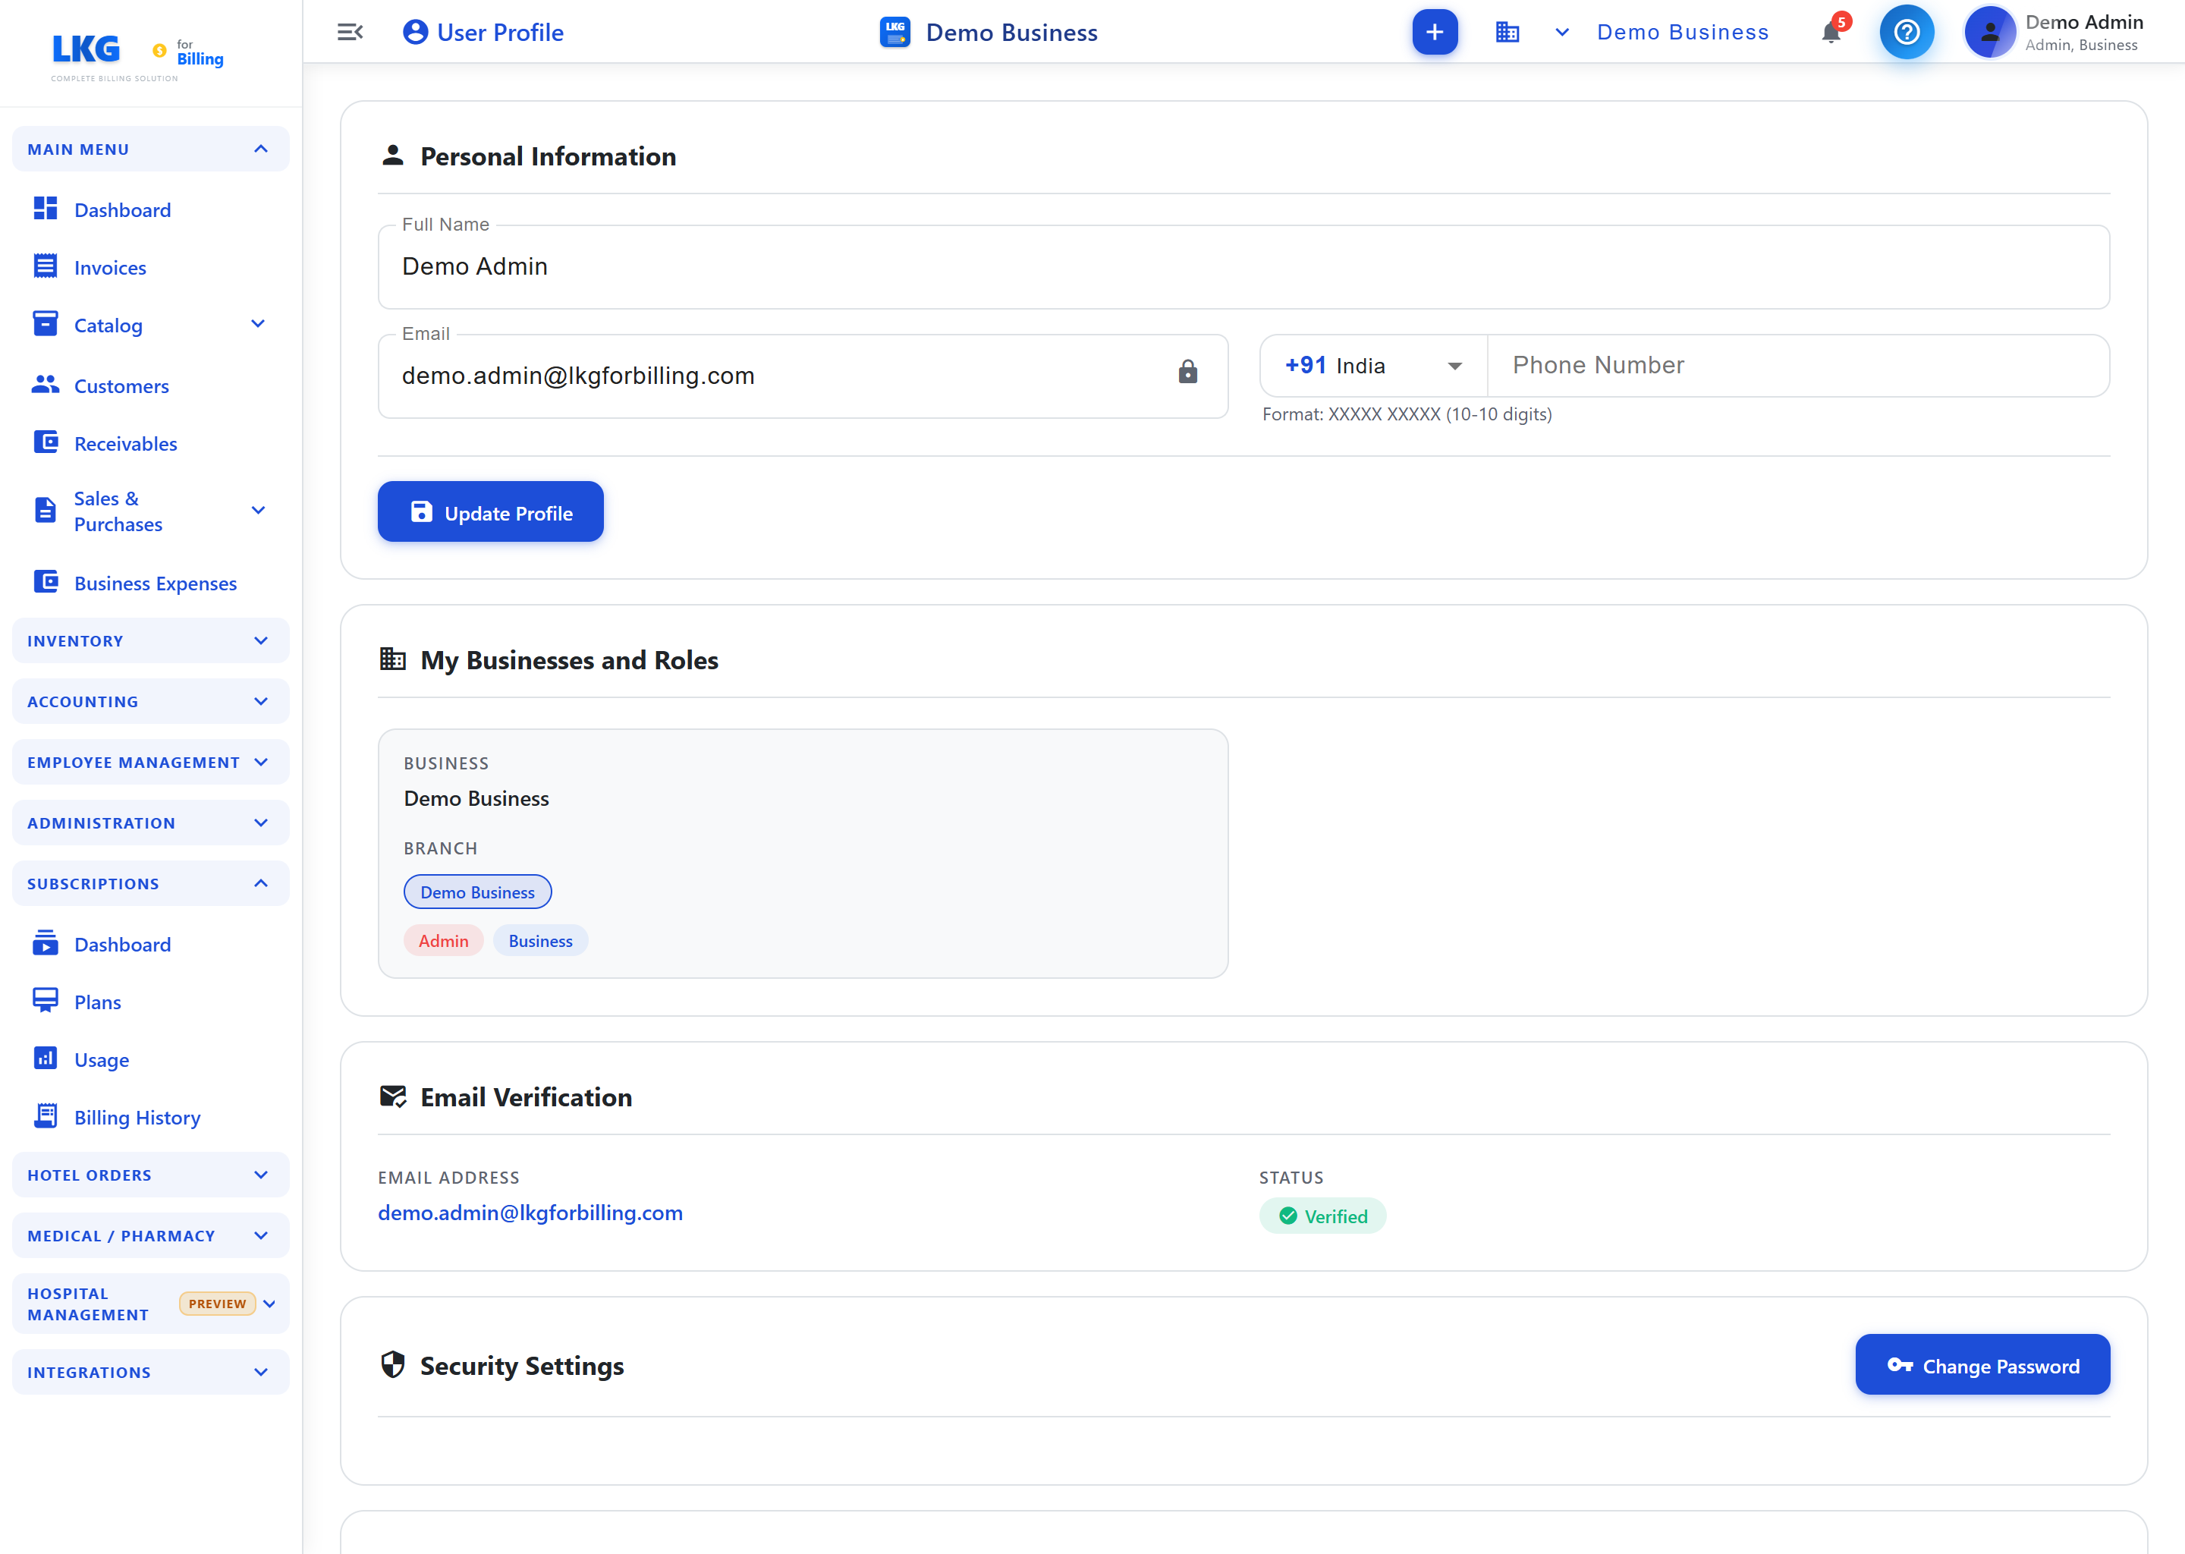
Task: Click the demo.admin@lkgforbilling.com email link
Action: click(x=530, y=1213)
